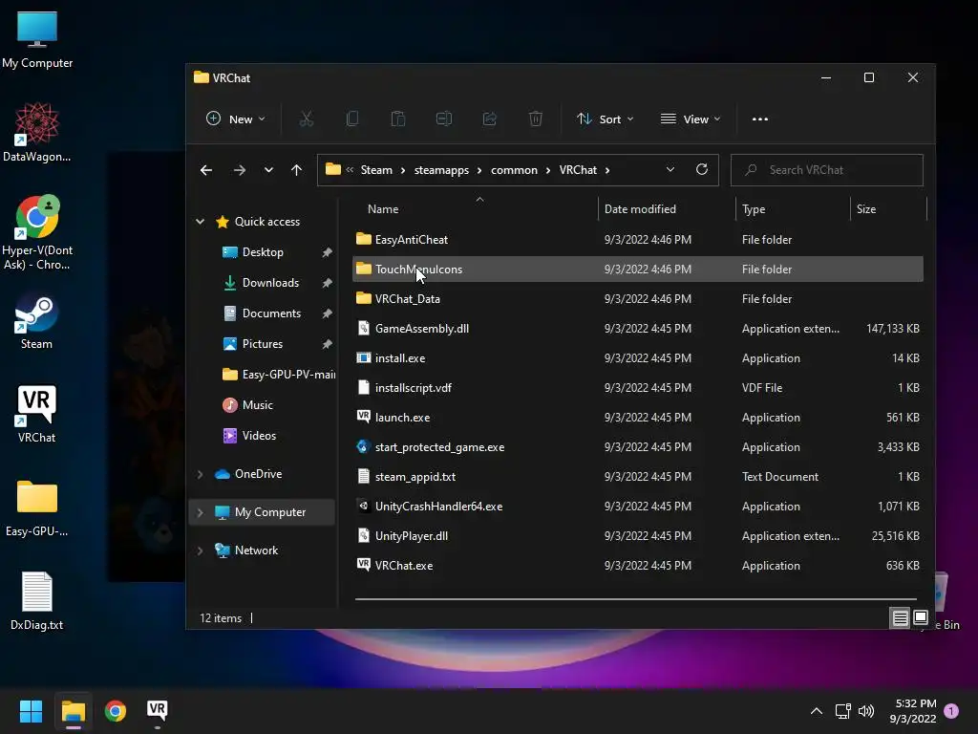
Task: Go up one folder level
Action: point(296,170)
